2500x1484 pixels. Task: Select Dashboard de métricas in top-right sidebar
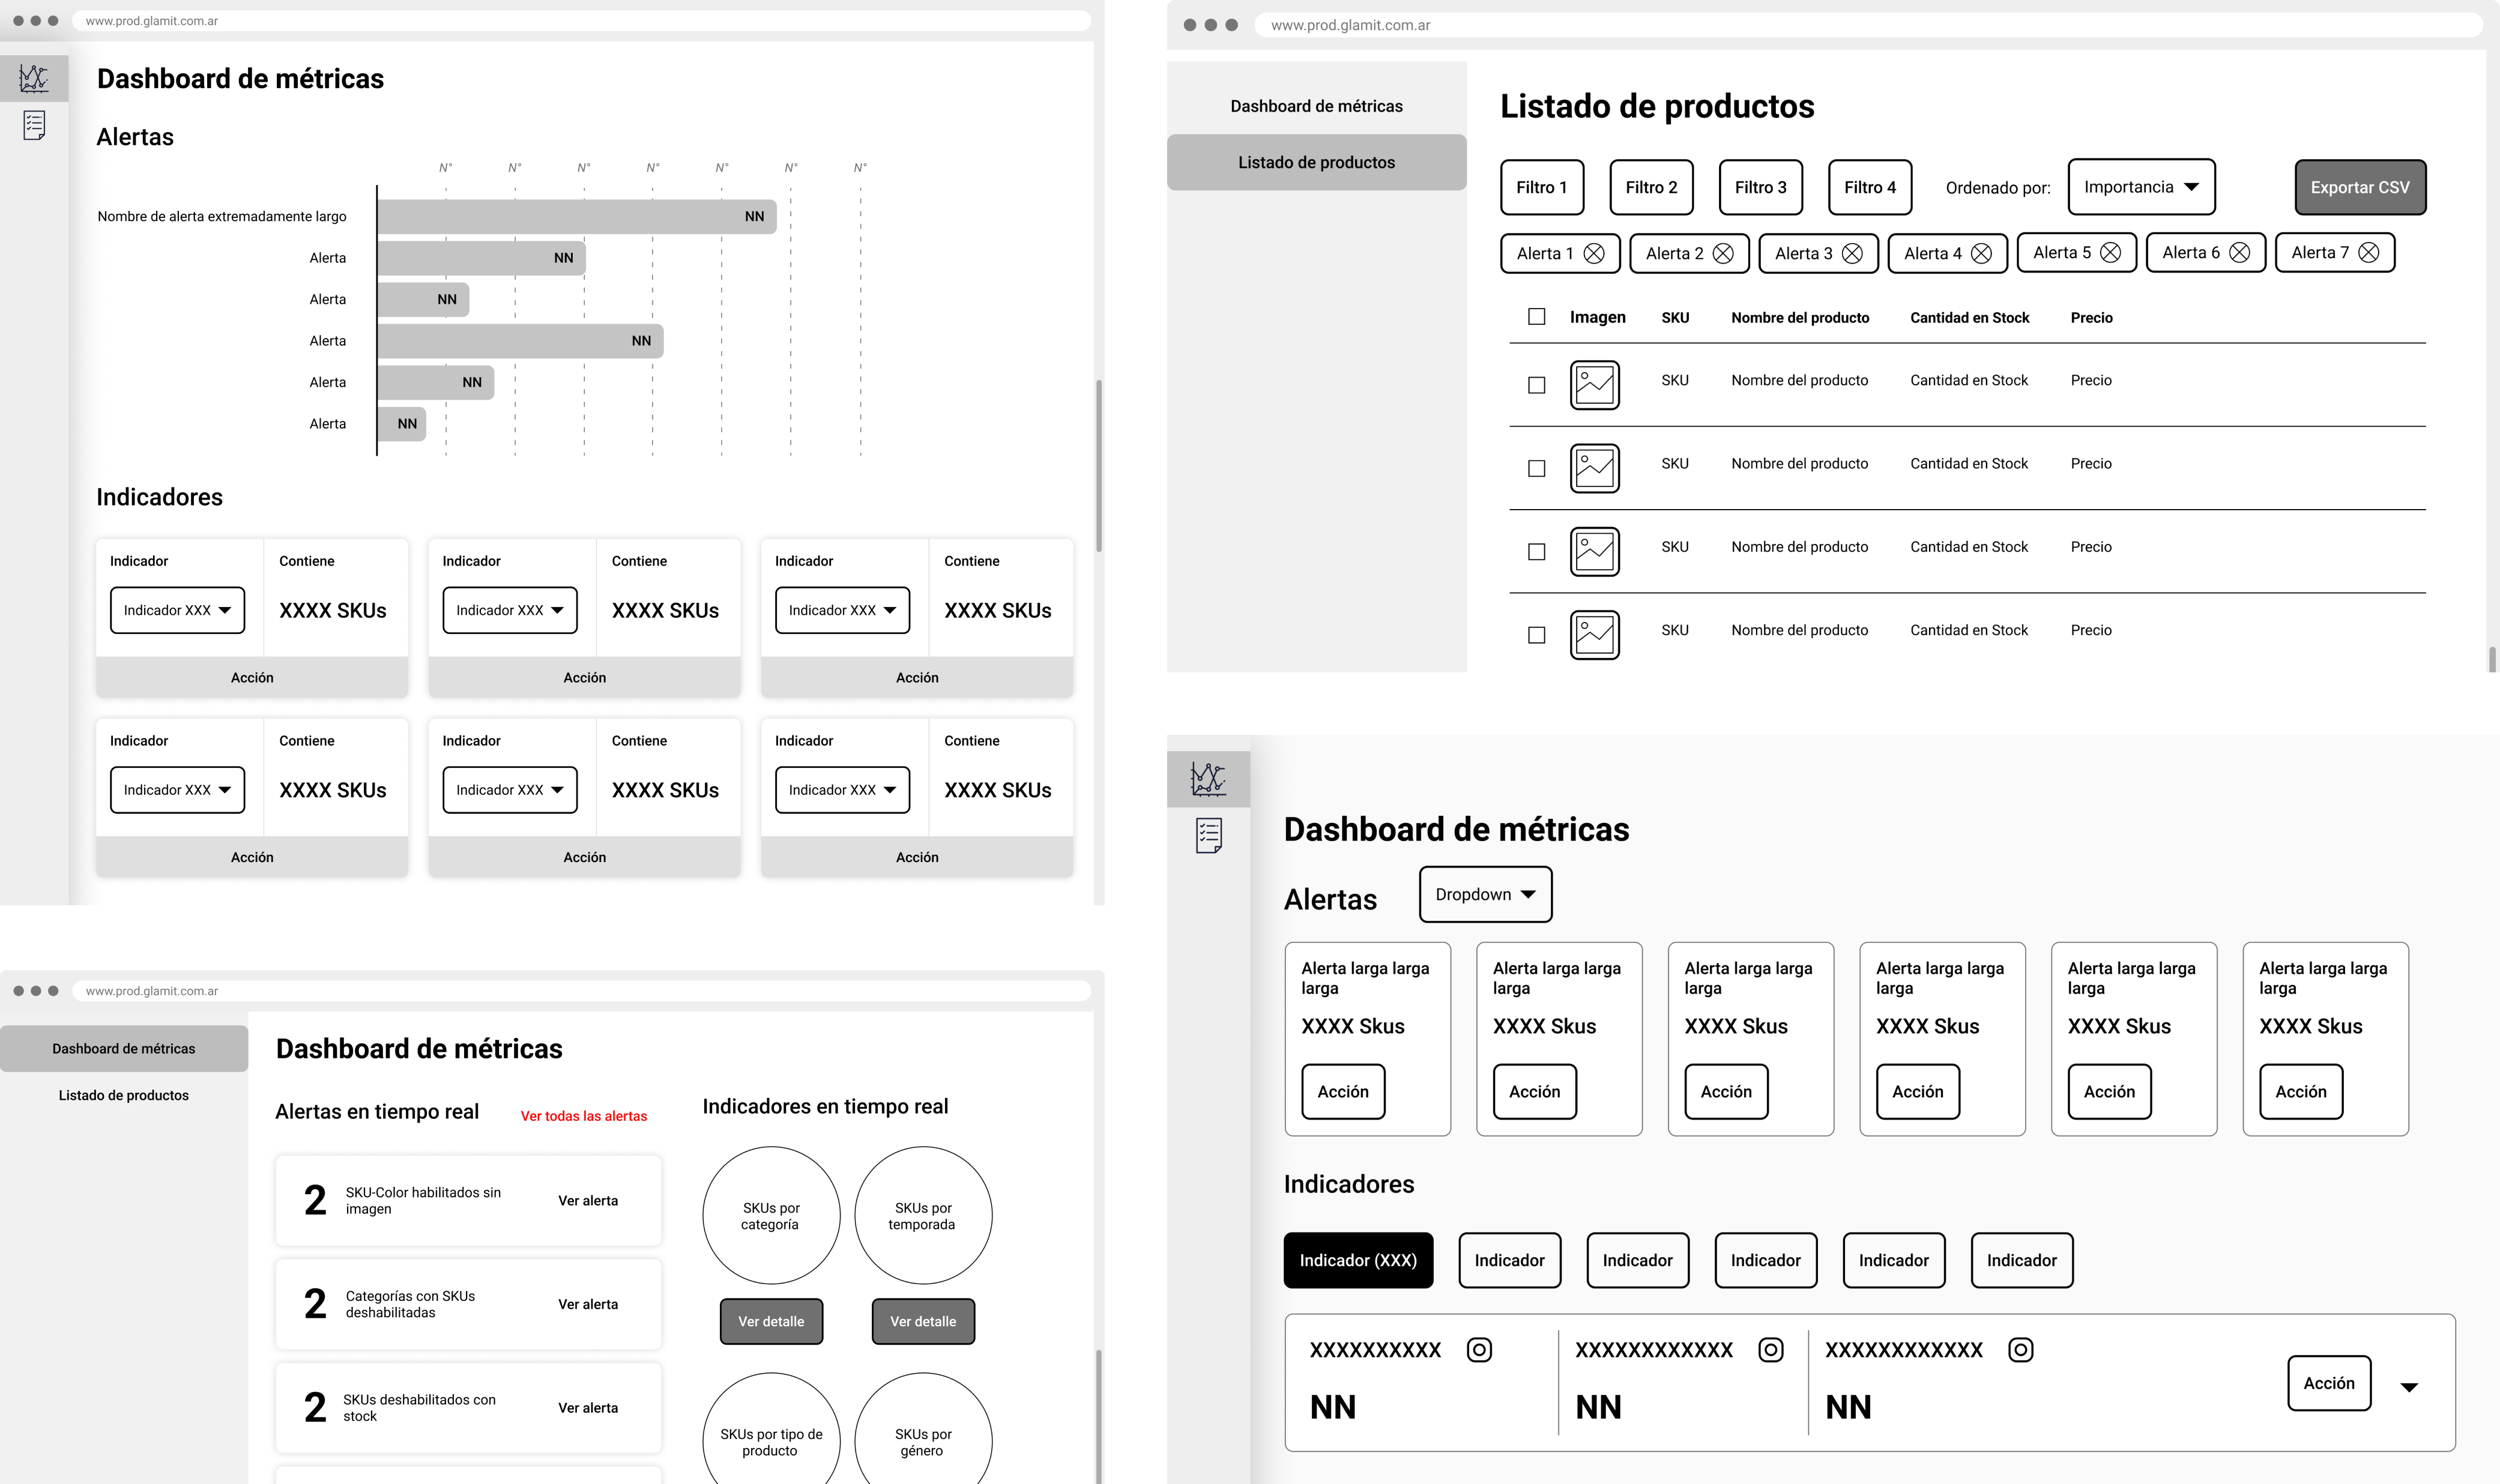click(x=1316, y=106)
